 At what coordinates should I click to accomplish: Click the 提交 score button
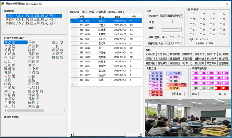222,94
